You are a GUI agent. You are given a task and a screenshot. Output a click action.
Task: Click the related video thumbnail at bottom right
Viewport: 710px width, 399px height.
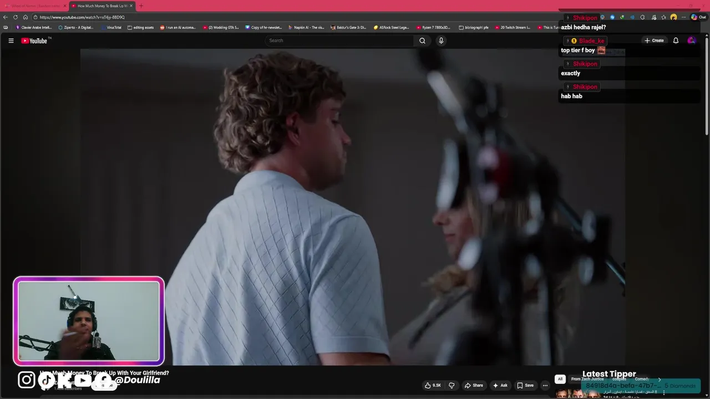click(x=577, y=393)
